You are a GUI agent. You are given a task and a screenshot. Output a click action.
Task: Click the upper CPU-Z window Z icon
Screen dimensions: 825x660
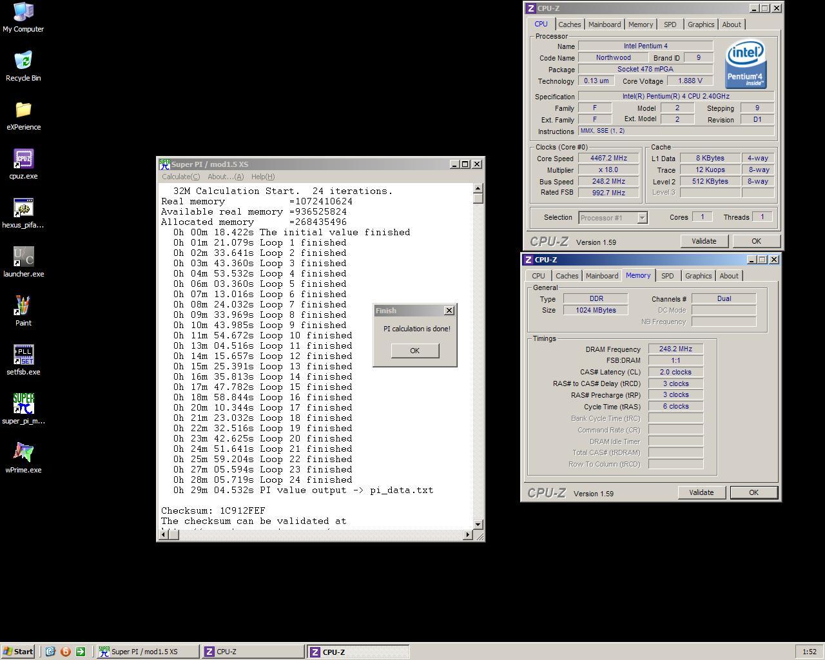530,8
